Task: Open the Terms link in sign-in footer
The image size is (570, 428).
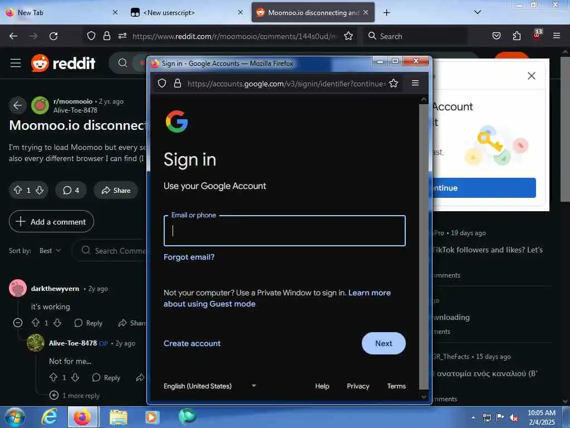Action: point(396,386)
